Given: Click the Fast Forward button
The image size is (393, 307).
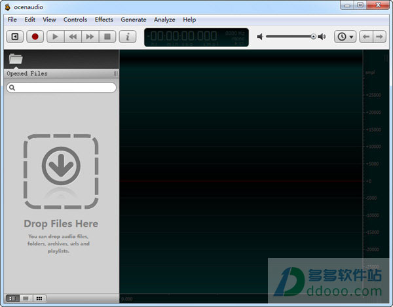Looking at the screenshot, I should click(x=90, y=37).
